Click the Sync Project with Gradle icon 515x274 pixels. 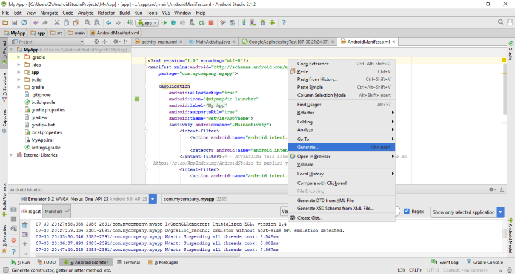coord(244,22)
